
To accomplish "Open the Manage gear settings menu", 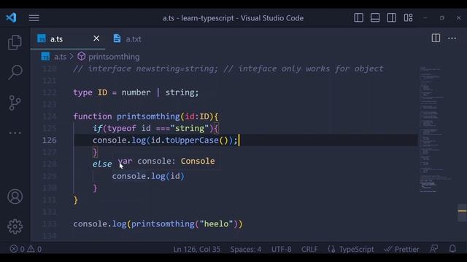I will point(15,226).
